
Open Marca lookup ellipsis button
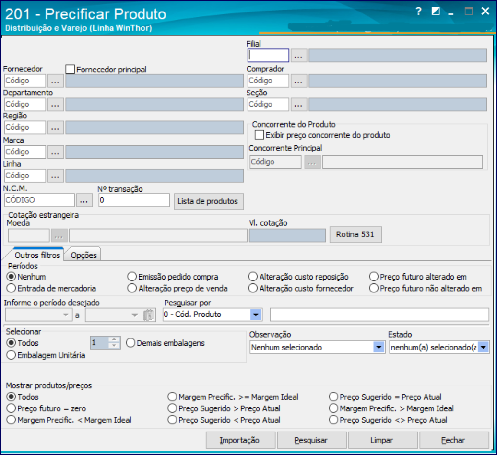click(x=55, y=152)
